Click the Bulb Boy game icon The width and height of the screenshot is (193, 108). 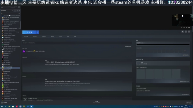coord(3,86)
